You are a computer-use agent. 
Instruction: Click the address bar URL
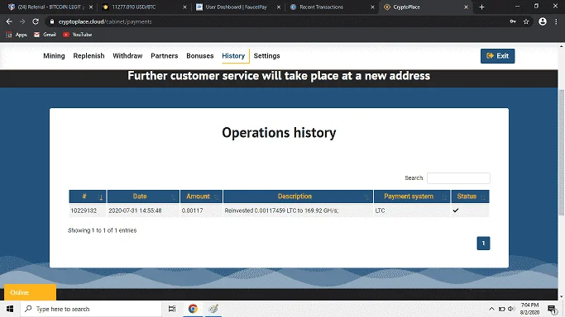point(105,21)
